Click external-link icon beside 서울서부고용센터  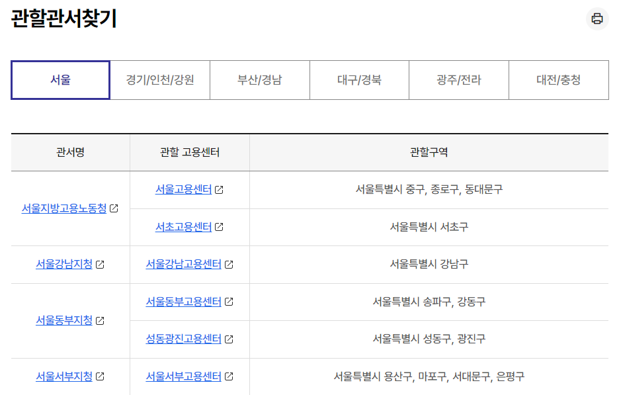(229, 376)
